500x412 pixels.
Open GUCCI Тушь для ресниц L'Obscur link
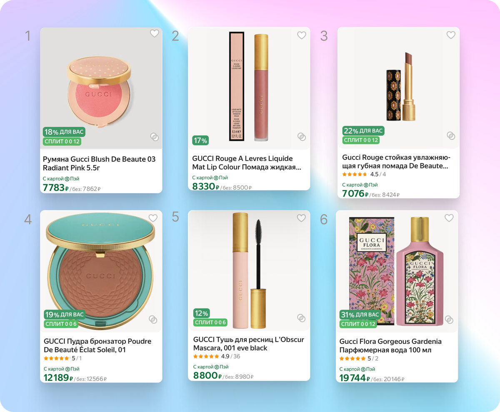(249, 343)
